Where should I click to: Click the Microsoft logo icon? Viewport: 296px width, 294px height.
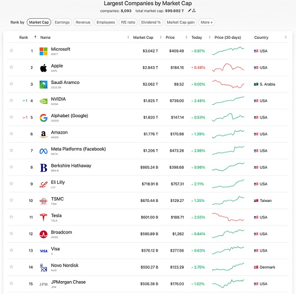pyautogui.click(x=44, y=51)
